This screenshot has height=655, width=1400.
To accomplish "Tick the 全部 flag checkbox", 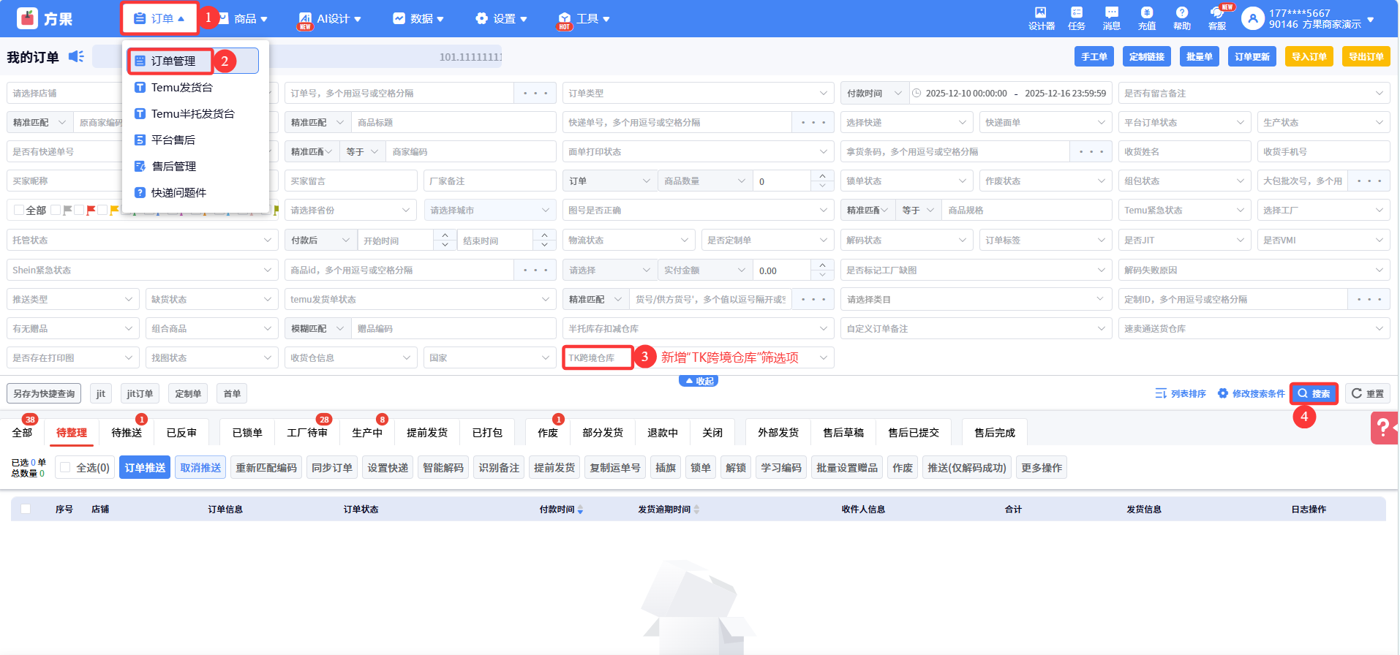I will tap(19, 210).
